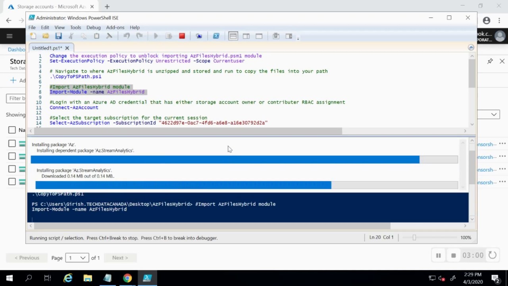Open a new browser tab with plus
The height and width of the screenshot is (286, 508).
107,6
